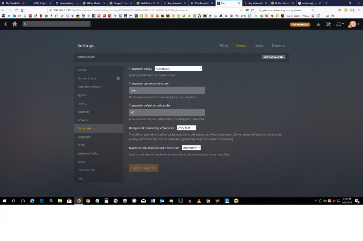Viewport: 363px width, 241px height.
Task: Focus the Plex search field
Action: coord(57,24)
